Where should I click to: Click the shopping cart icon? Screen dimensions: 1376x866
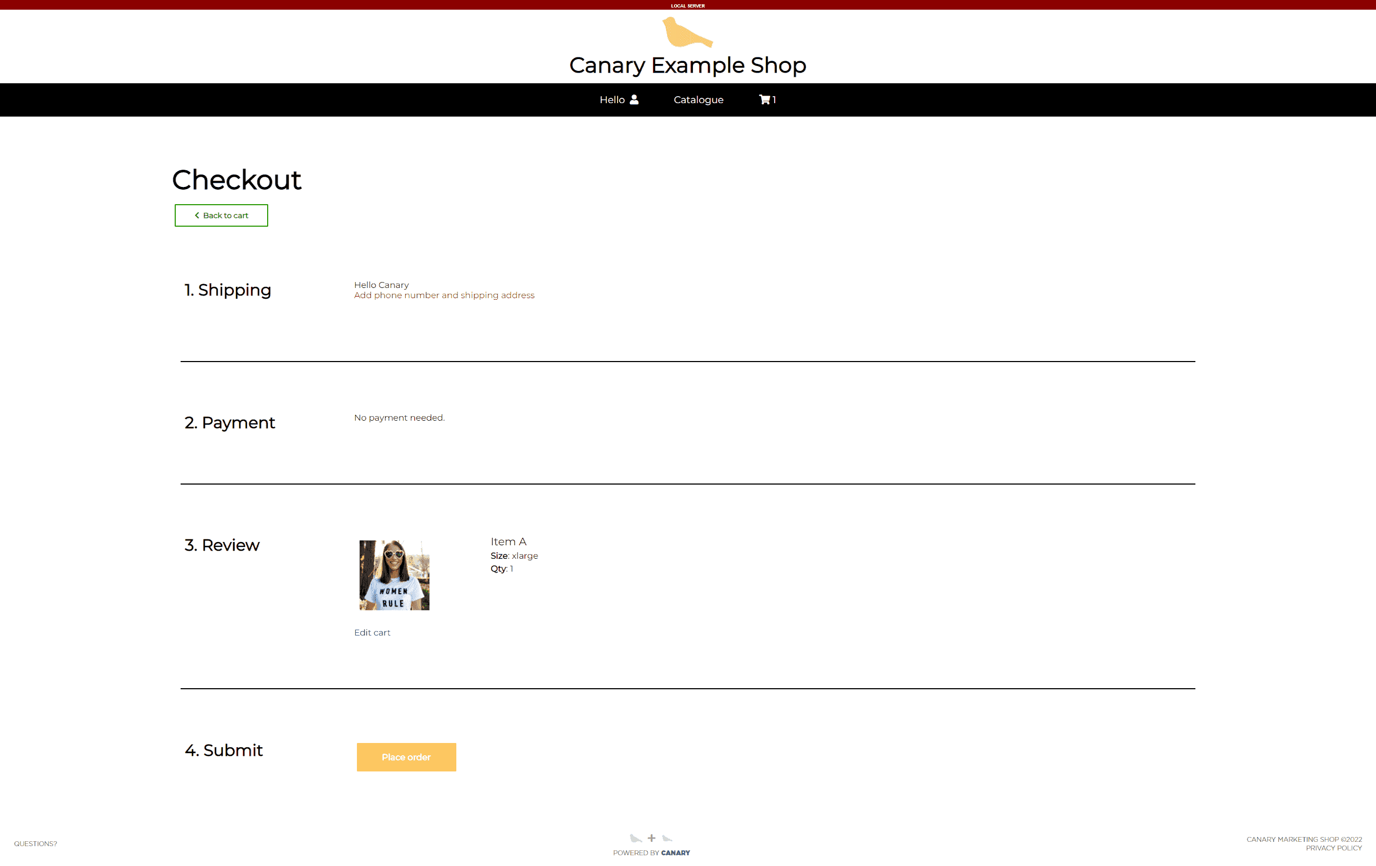click(x=764, y=99)
